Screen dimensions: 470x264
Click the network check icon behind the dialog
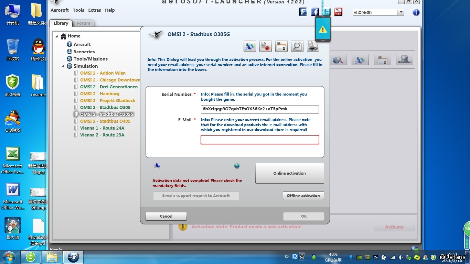[x=360, y=60]
